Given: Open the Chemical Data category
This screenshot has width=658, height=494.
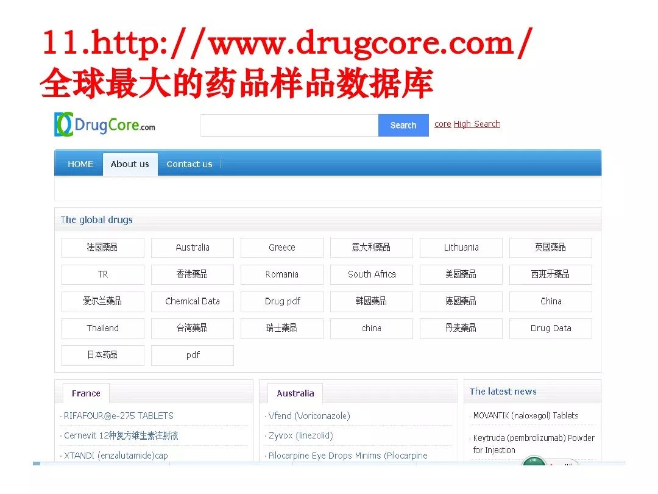Looking at the screenshot, I should [193, 301].
